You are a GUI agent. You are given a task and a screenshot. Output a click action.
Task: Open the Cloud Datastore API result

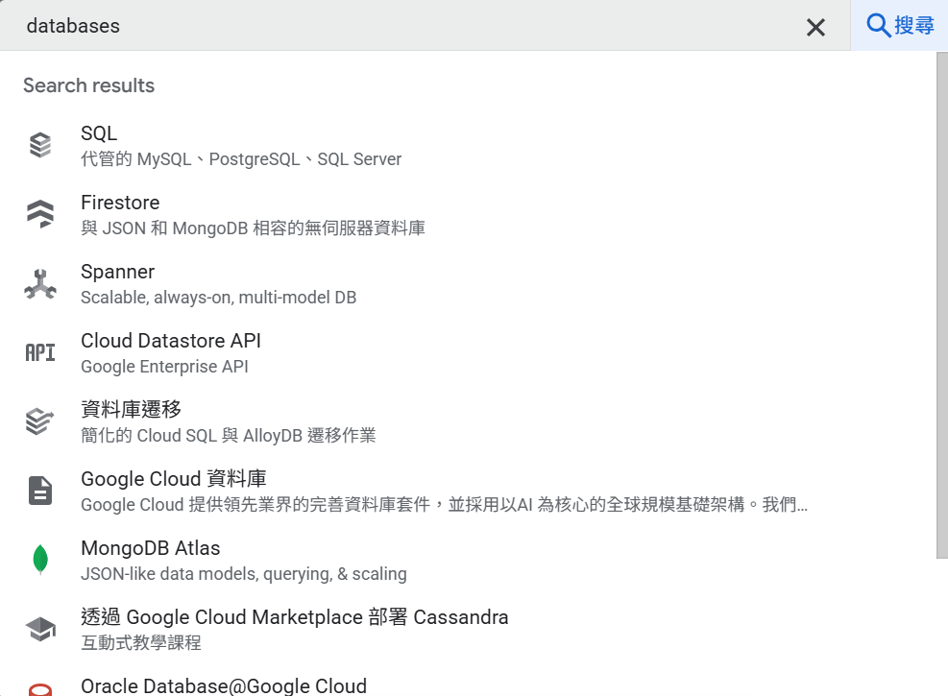point(468,353)
